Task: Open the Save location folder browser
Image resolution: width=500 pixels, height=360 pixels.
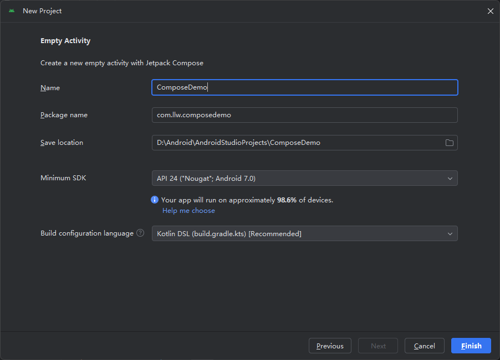Action: 450,142
